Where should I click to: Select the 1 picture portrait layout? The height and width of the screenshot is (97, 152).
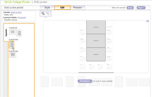point(19,33)
